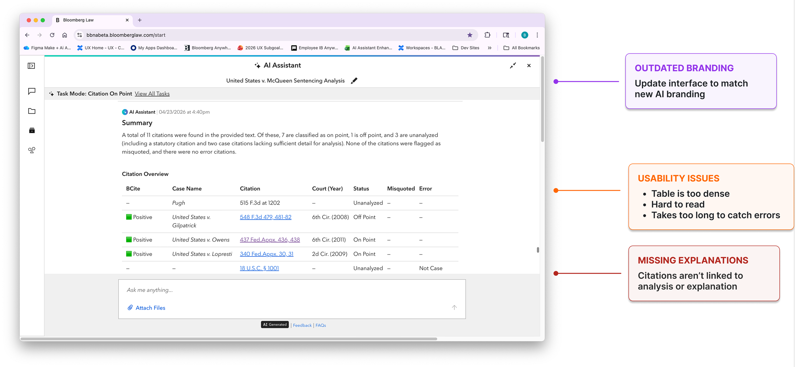The height and width of the screenshot is (367, 796).
Task: Open browser extensions puzzle icon
Action: point(487,35)
